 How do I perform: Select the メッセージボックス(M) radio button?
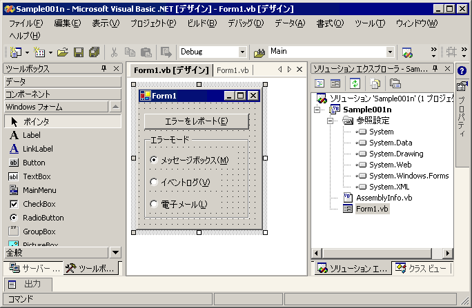coord(189,160)
